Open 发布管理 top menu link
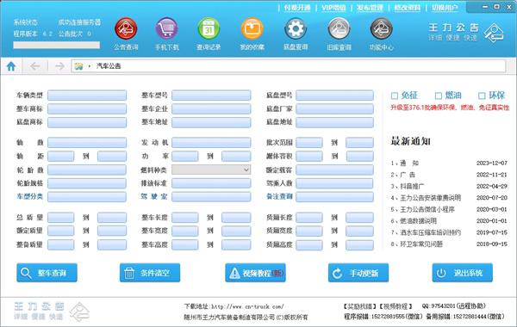The height and width of the screenshot is (327, 517). click(370, 8)
